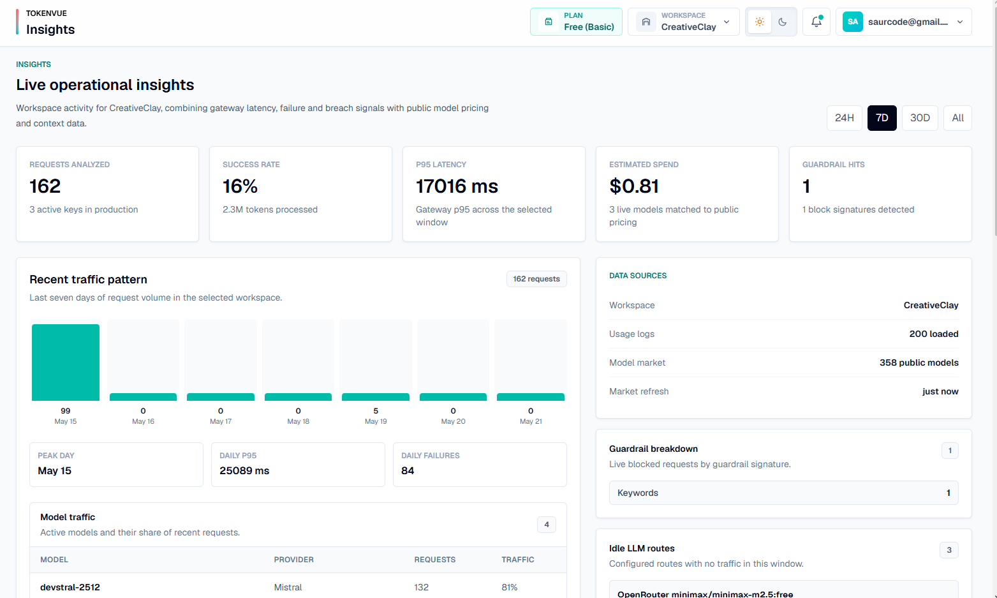Click the REQUESTS column header
997x598 pixels.
(x=435, y=560)
